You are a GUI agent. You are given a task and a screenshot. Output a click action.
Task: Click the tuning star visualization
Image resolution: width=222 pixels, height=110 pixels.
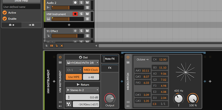186,72
